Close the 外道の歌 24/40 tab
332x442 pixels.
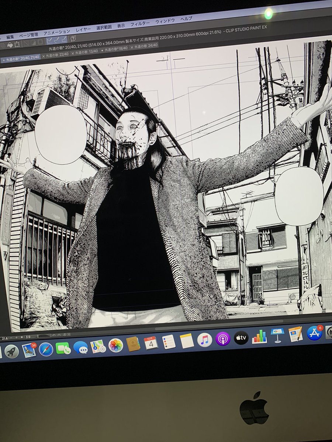click(132, 47)
